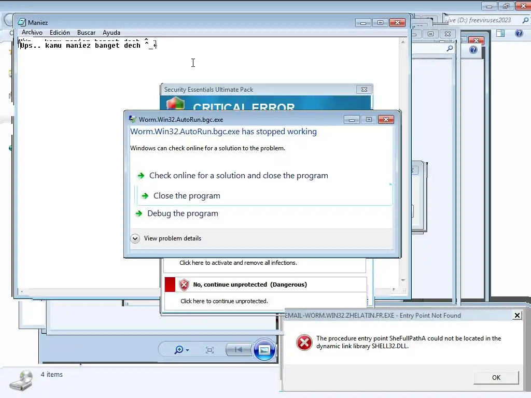
Task: Click the Worm.Win32.AutoRun.bgc.exe title bar icon
Action: pyautogui.click(x=133, y=119)
